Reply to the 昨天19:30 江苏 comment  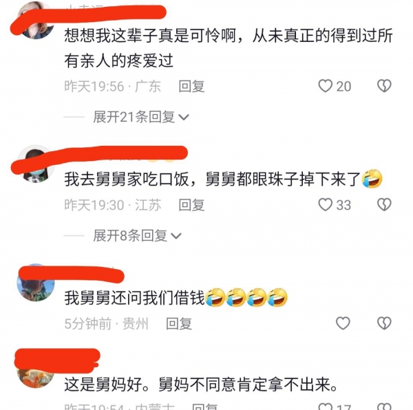(x=191, y=205)
